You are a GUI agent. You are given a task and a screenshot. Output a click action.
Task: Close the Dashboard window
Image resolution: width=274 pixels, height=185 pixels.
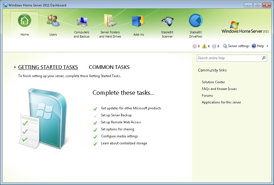pos(267,5)
